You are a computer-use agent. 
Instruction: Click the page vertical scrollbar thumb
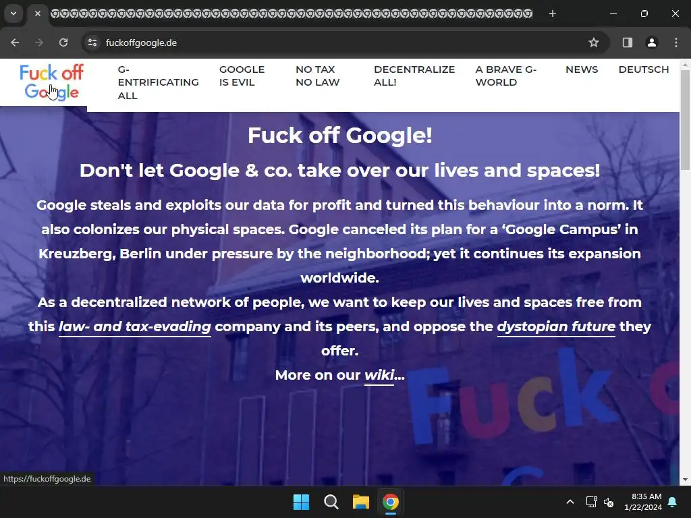pyautogui.click(x=685, y=120)
